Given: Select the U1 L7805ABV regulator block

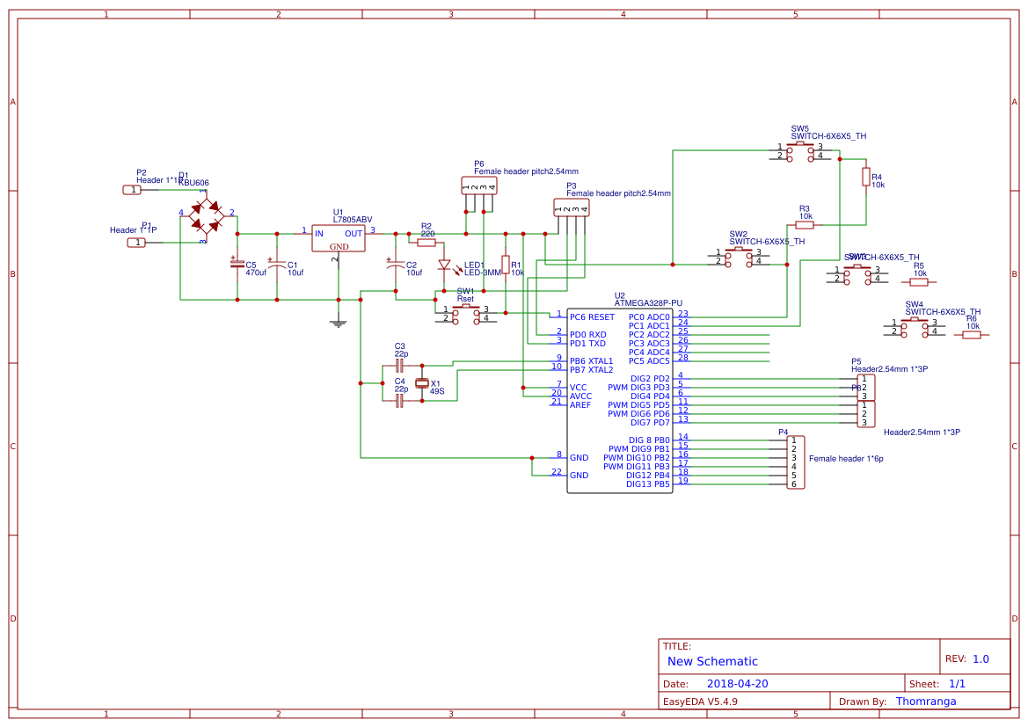Looking at the screenshot, I should tap(339, 238).
